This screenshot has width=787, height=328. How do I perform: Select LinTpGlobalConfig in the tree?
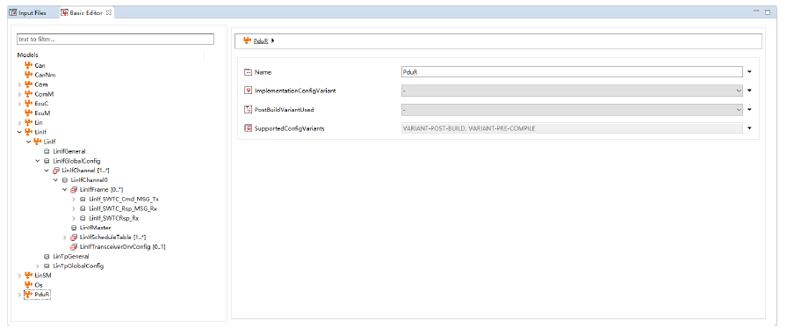[x=78, y=266]
